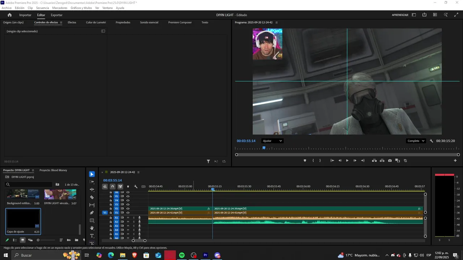
Task: Open the comparison view icon
Action: click(397, 160)
